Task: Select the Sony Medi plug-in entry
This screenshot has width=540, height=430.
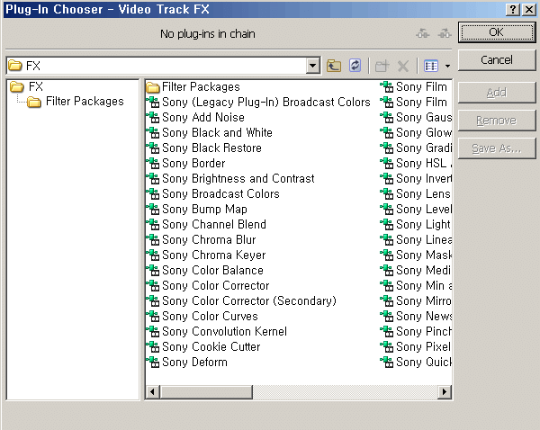Action: coord(416,270)
